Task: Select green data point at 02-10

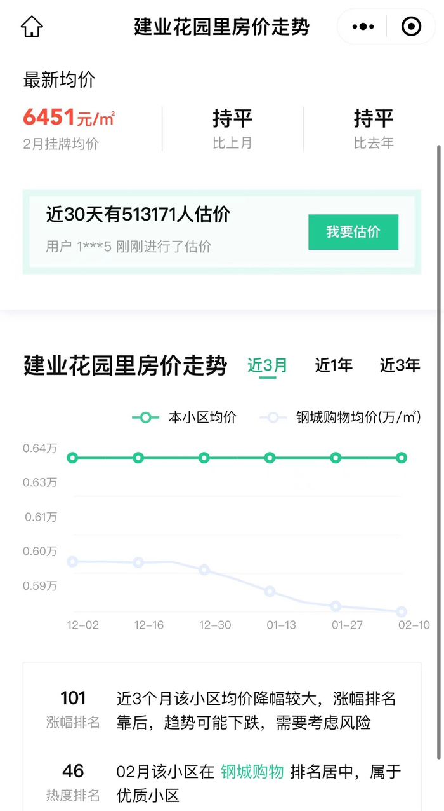Action: tap(402, 458)
